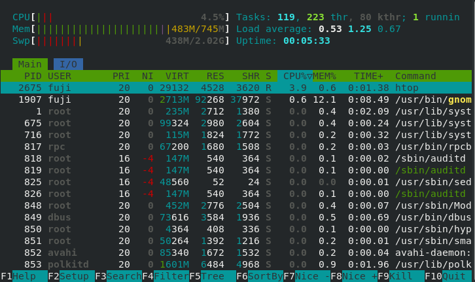Select process row with PID 851

click(236, 241)
